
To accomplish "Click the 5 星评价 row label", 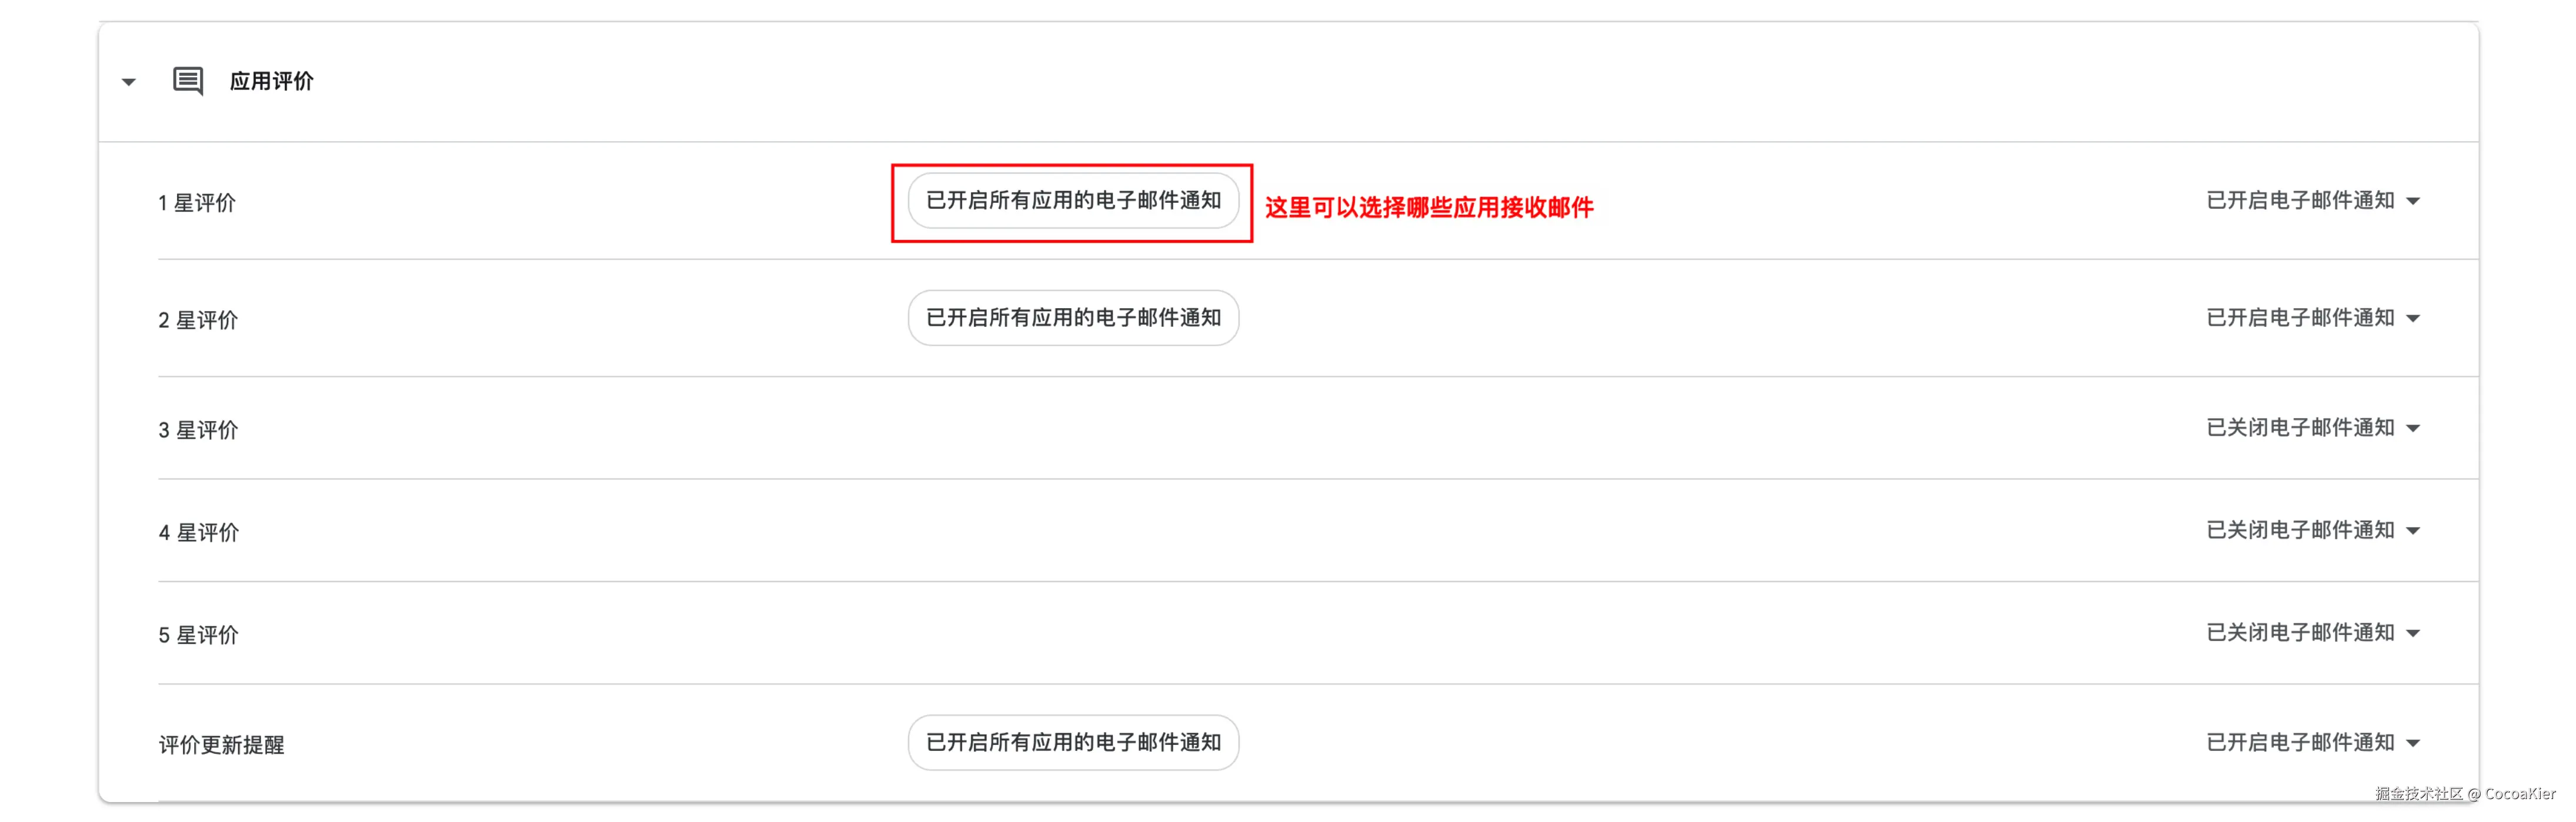I will [x=198, y=635].
